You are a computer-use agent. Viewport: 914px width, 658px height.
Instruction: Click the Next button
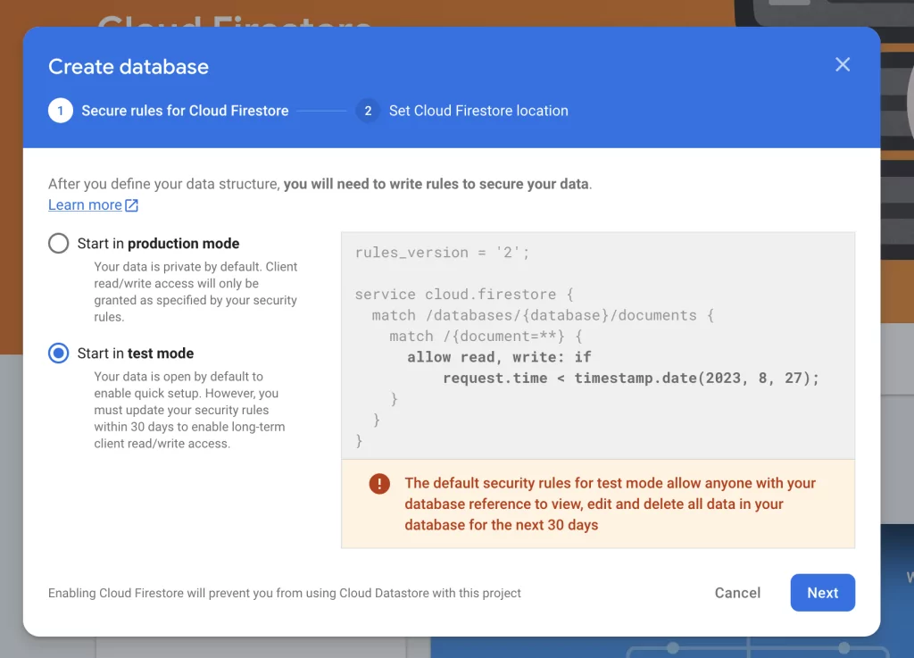click(822, 593)
